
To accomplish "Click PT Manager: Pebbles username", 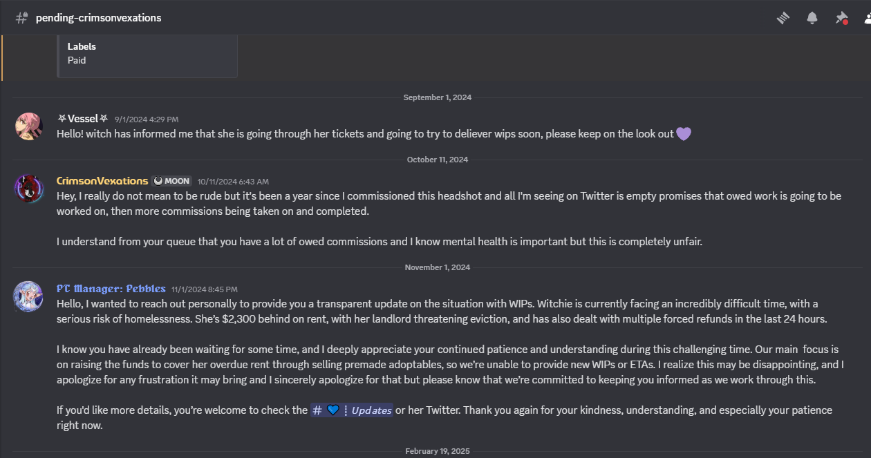I will pos(111,289).
